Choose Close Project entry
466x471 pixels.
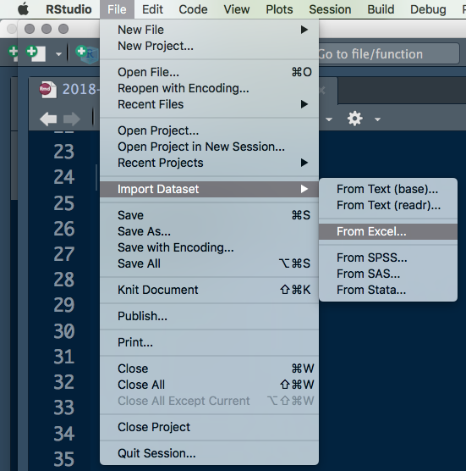pos(209,427)
